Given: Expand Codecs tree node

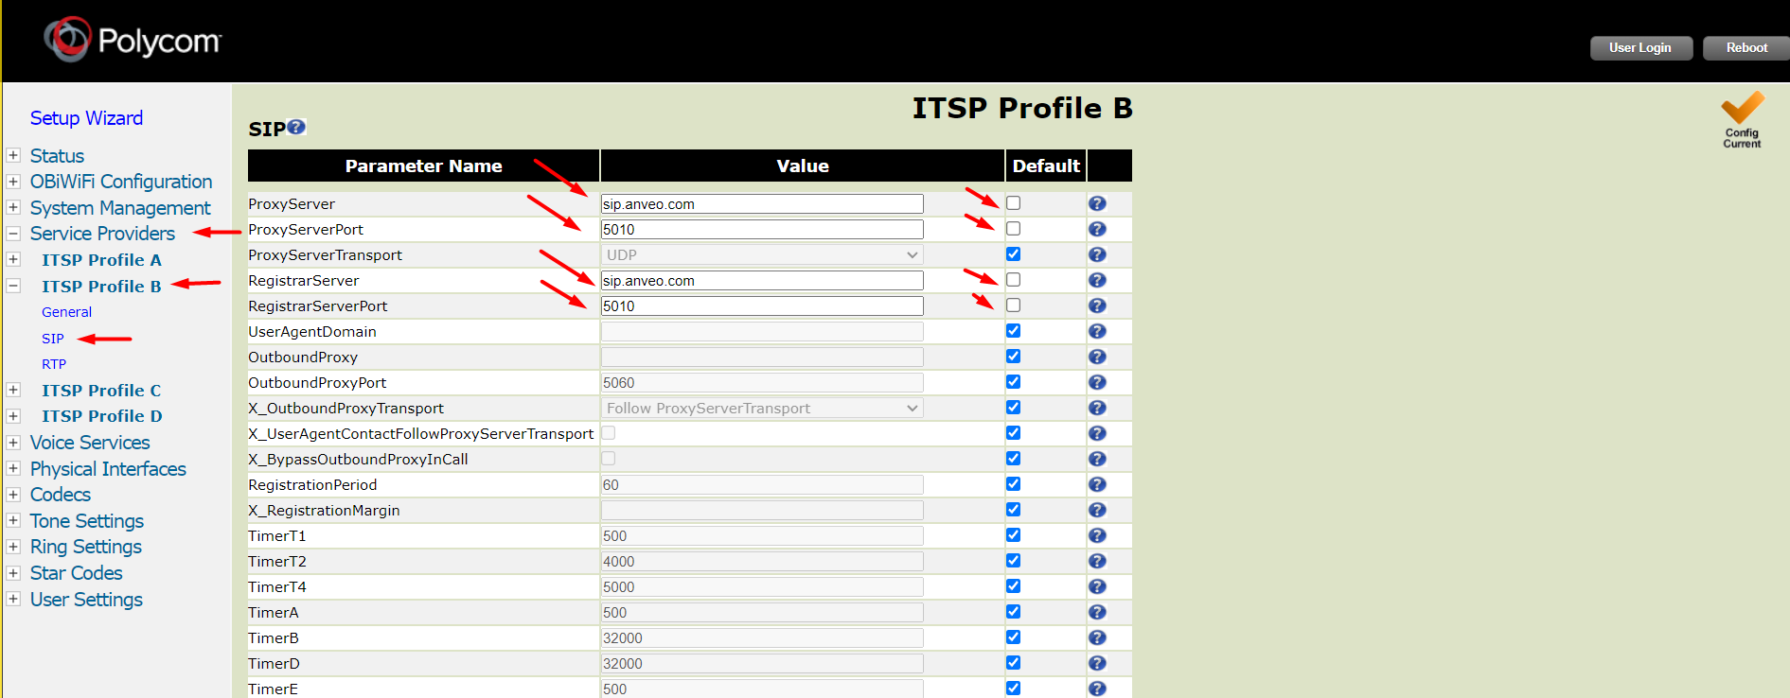Looking at the screenshot, I should pos(13,494).
